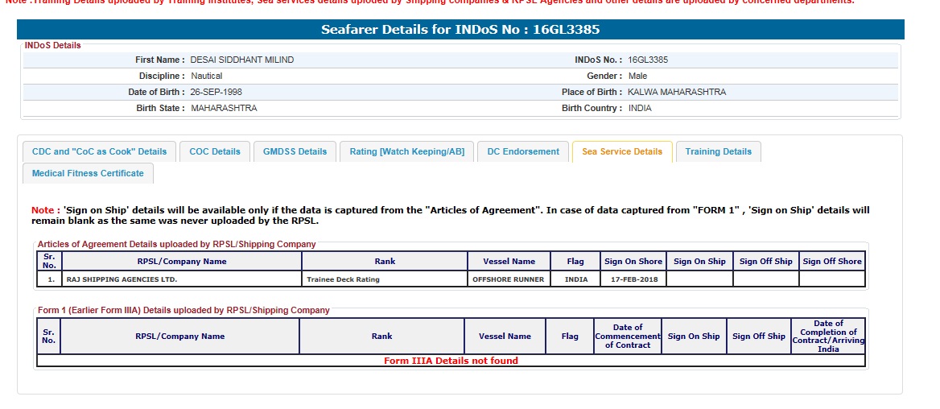Open the Medical Fitness Certificate tab
The height and width of the screenshot is (409, 940).
(x=88, y=173)
